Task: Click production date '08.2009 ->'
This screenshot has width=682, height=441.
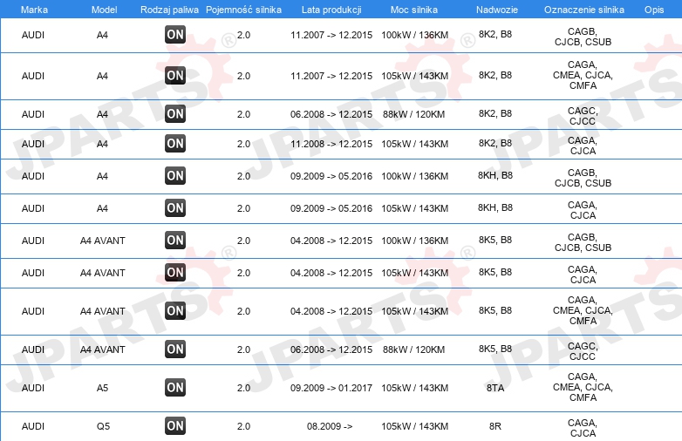Action: tap(330, 426)
